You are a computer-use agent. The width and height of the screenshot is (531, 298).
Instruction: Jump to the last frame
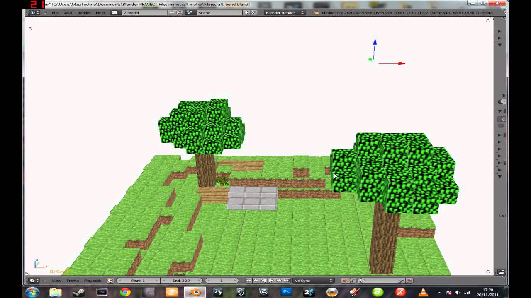[287, 280]
